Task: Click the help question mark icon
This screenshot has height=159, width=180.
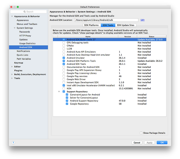Action: click(13, 142)
